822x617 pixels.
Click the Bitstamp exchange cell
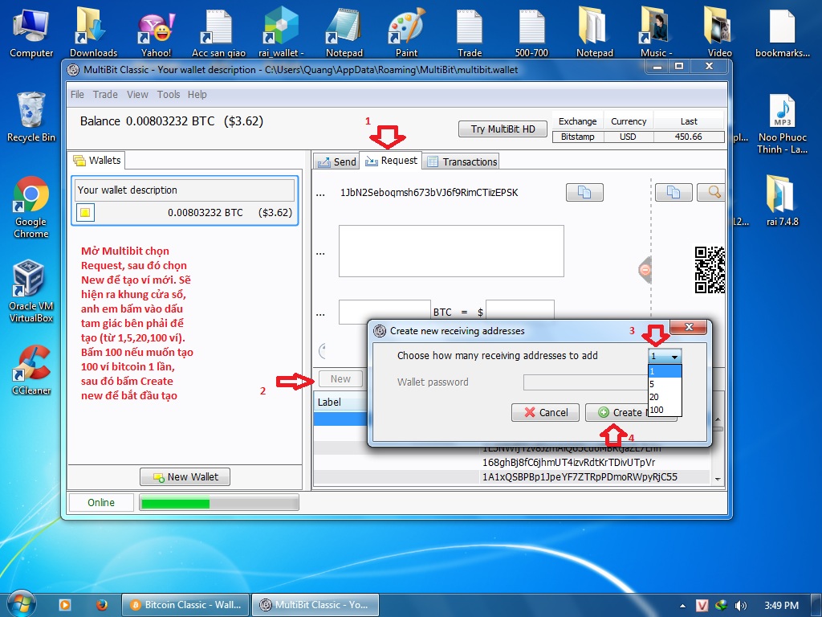pyautogui.click(x=578, y=137)
